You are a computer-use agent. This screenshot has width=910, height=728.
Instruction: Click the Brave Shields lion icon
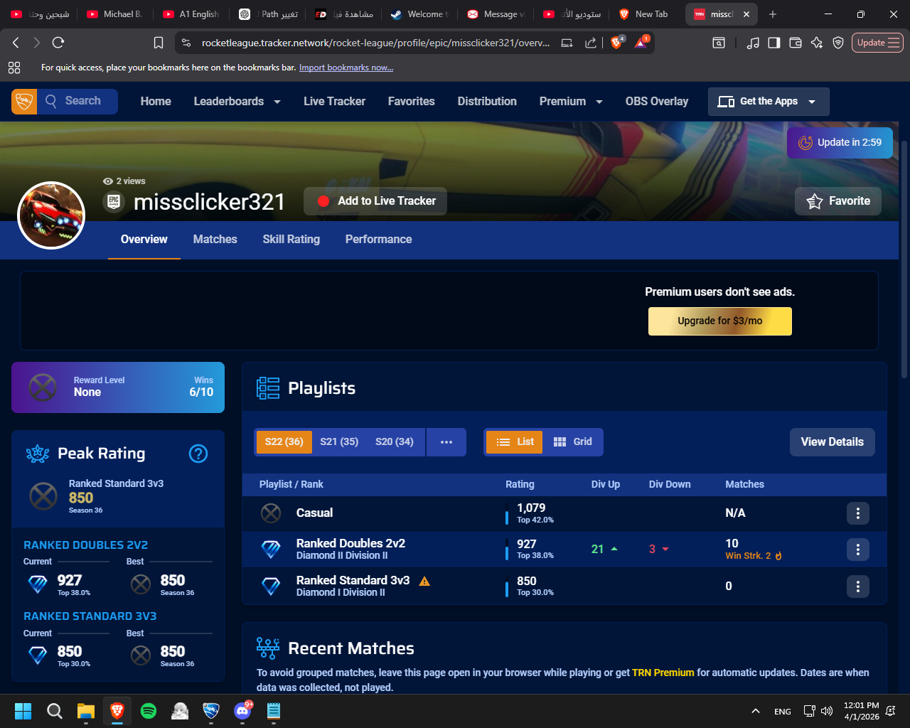coord(616,43)
